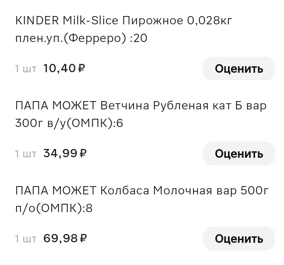Click the 500г weight in the Колбаса title
The image size is (284, 265).
(x=255, y=191)
